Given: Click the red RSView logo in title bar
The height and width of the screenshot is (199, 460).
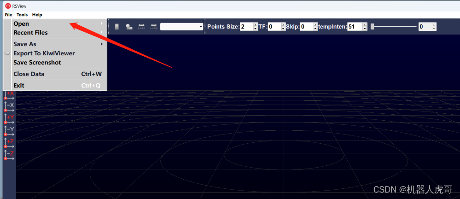Looking at the screenshot, I should [x=8, y=6].
